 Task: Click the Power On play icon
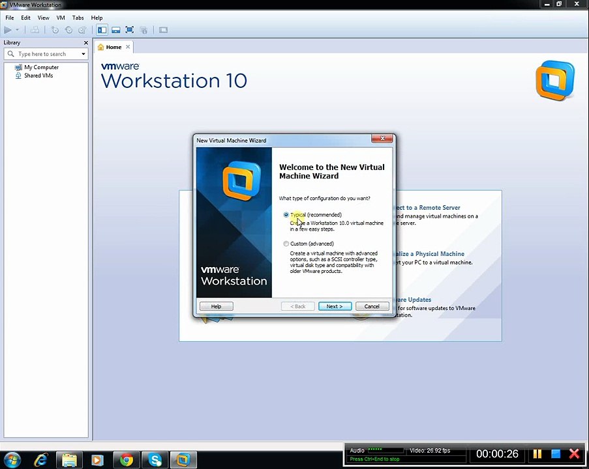tap(8, 30)
